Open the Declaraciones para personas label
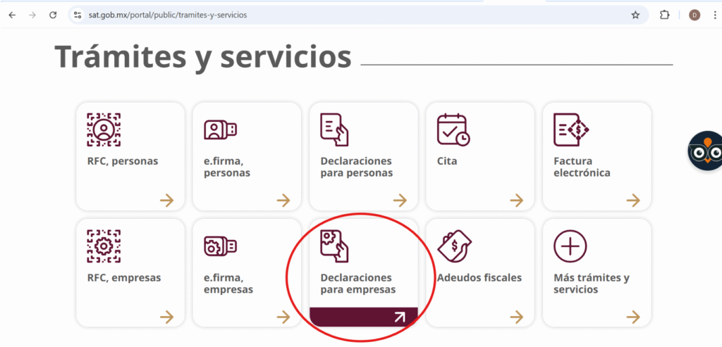Viewport: 722px width, 347px height. click(356, 168)
